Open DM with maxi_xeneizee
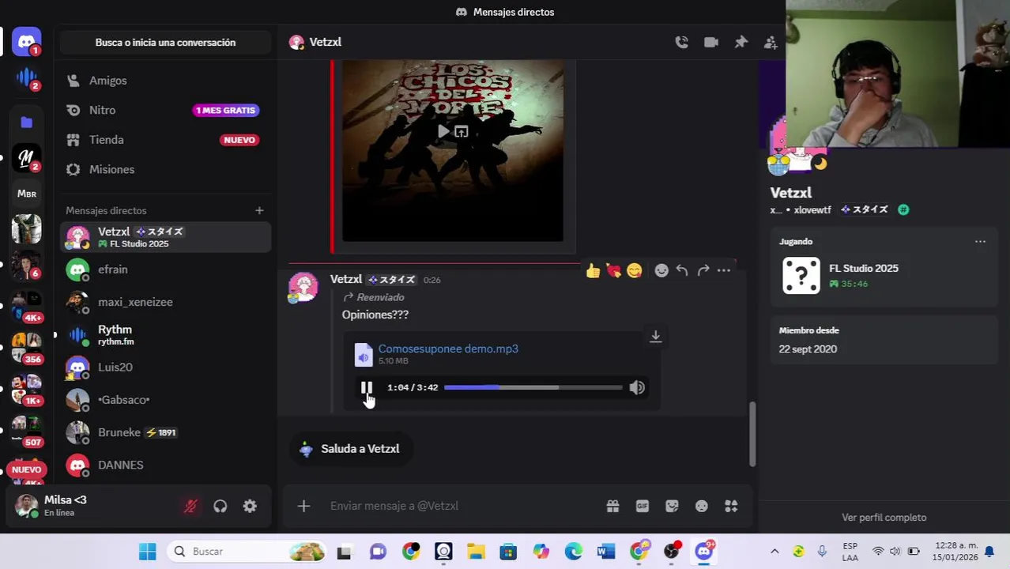1010x569 pixels. point(165,302)
